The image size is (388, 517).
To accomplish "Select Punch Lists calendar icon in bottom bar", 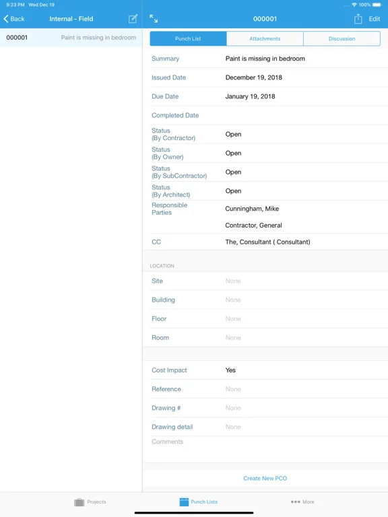I will (184, 502).
